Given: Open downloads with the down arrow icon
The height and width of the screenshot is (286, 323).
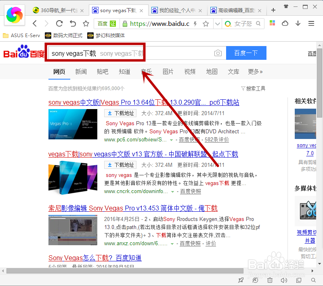Looking at the screenshot, I should point(298,23).
